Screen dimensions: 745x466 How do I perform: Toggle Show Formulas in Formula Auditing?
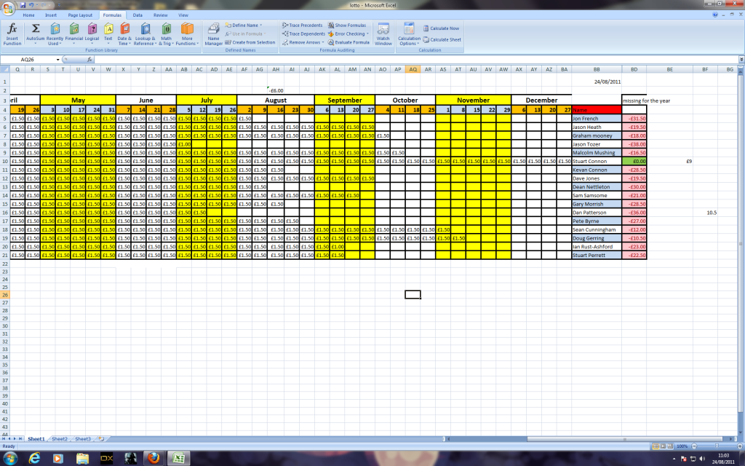(346, 25)
